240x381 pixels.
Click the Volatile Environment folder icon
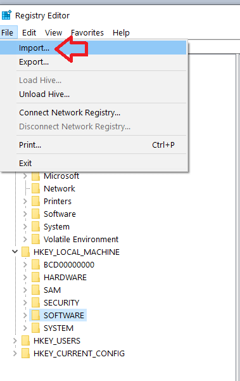(x=35, y=240)
